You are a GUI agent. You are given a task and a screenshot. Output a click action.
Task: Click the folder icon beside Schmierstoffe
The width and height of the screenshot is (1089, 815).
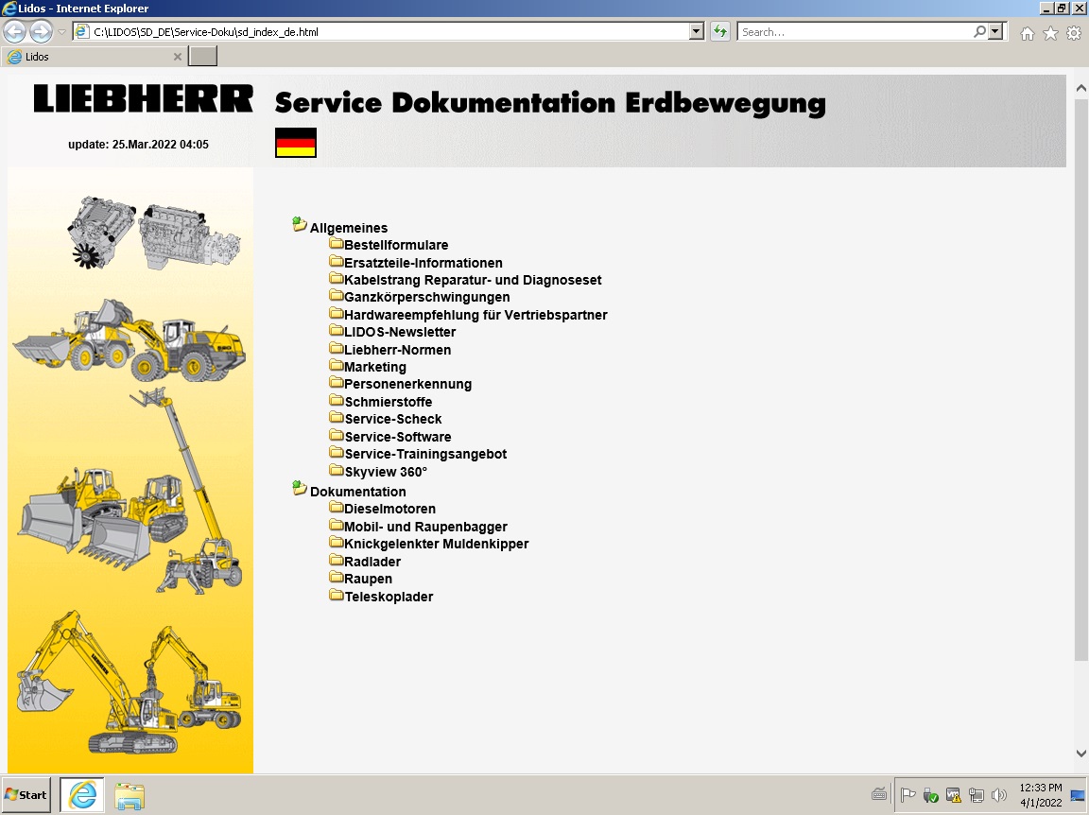337,401
